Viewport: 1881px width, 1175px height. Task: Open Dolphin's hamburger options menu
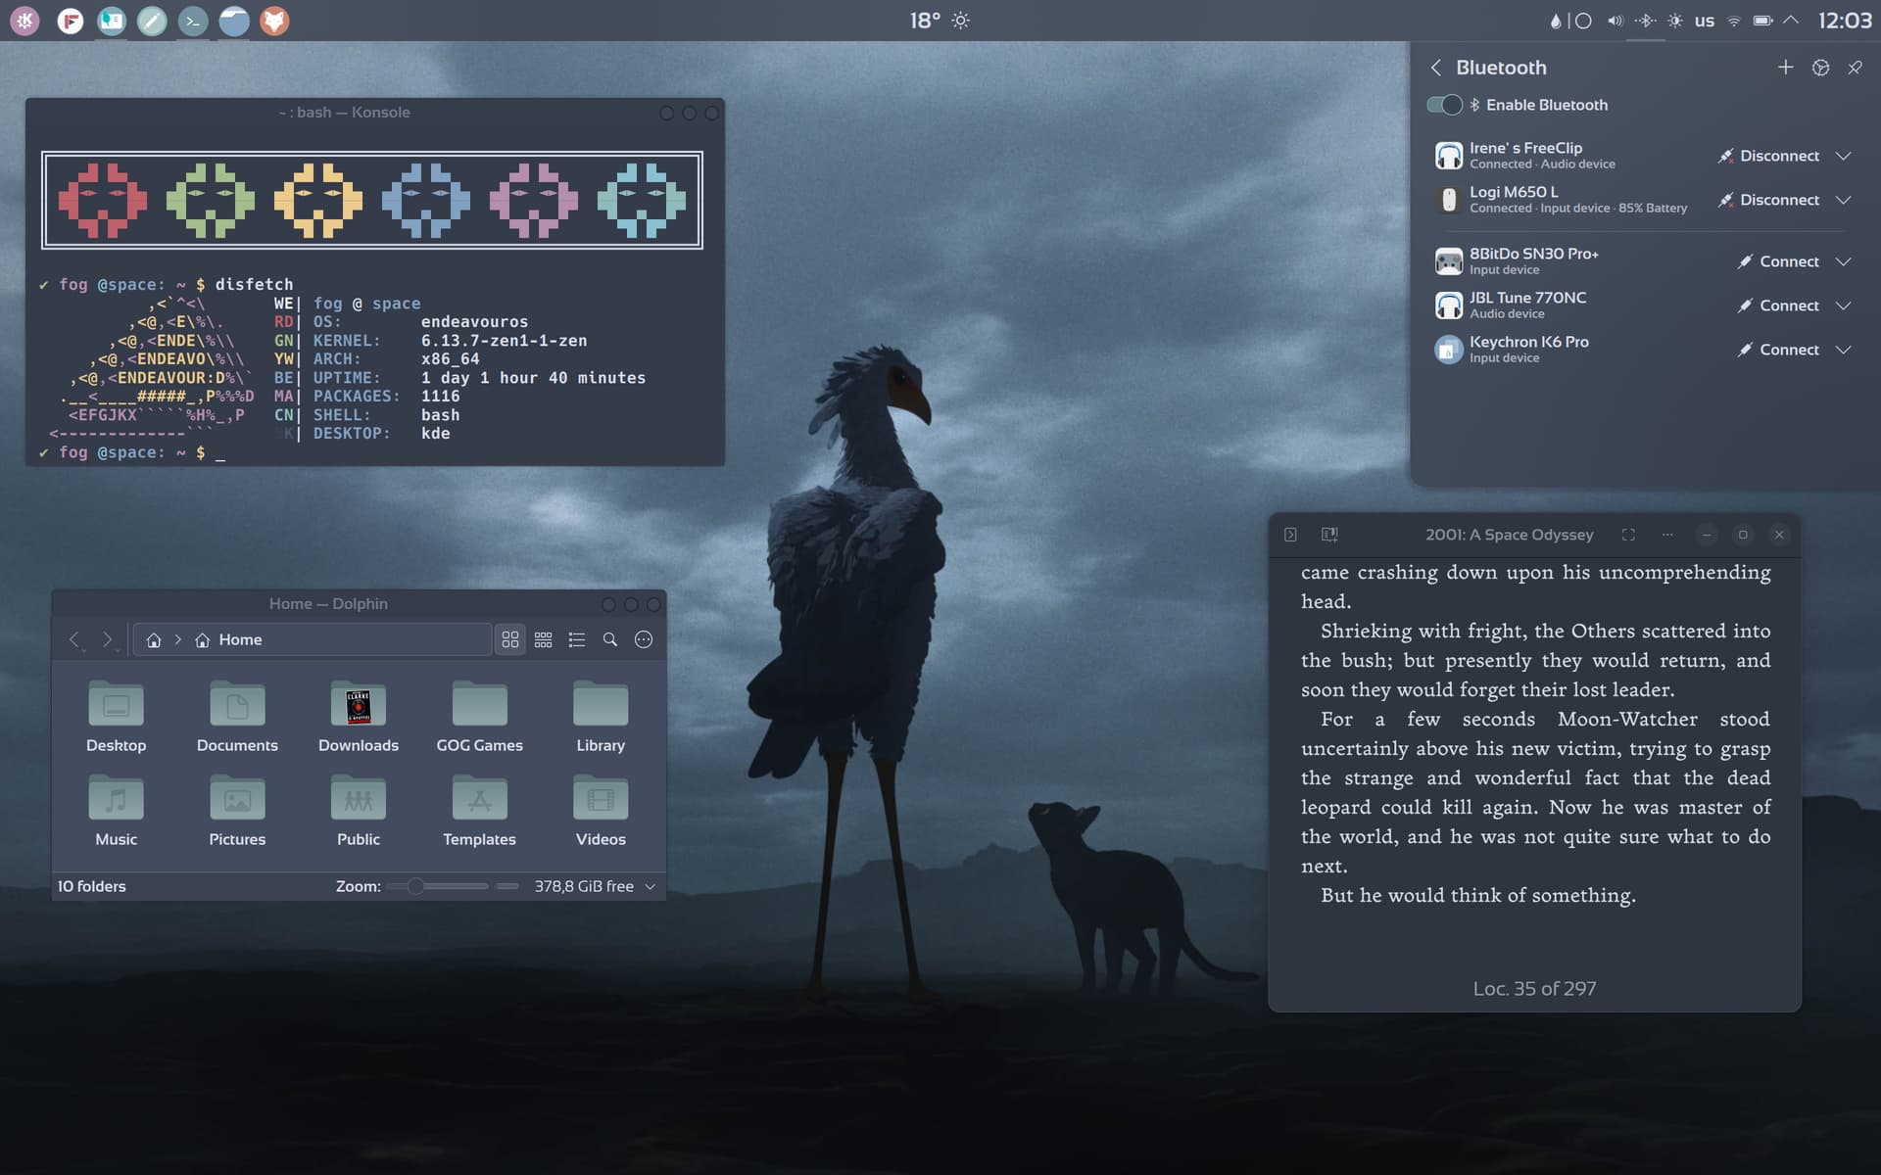644,639
